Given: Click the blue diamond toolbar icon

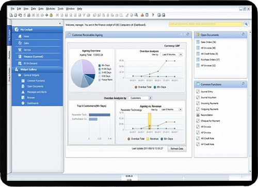Looking at the screenshot, I should (x=46, y=15).
